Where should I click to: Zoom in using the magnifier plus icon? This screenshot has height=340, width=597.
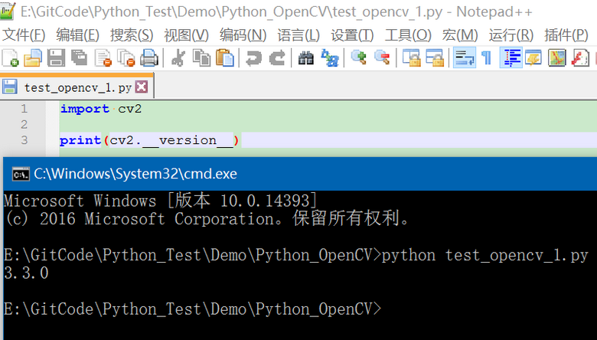coord(358,58)
